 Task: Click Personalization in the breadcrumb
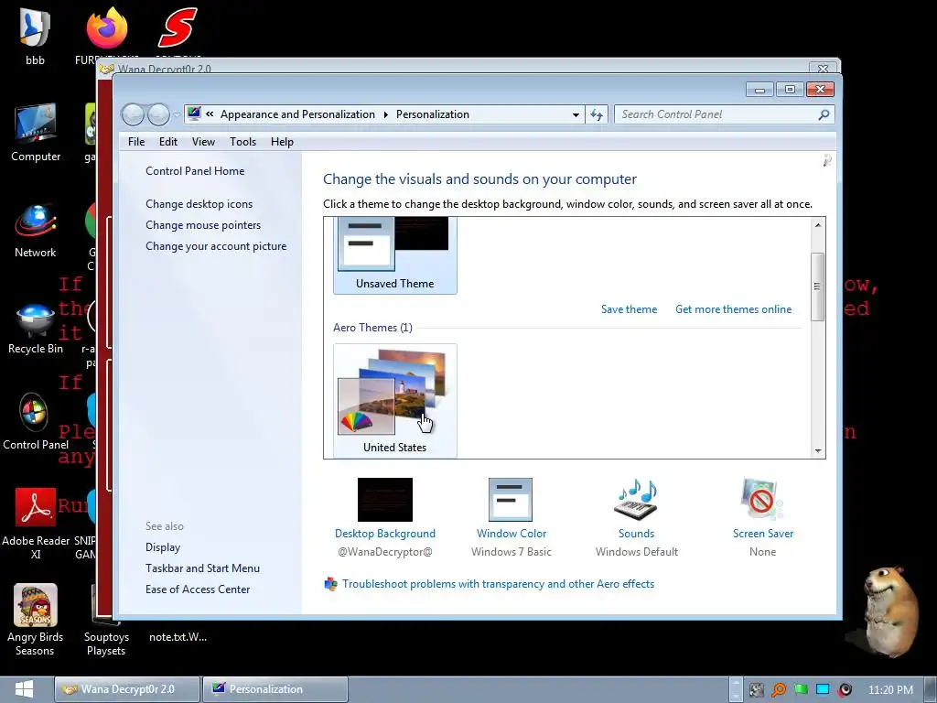(433, 114)
